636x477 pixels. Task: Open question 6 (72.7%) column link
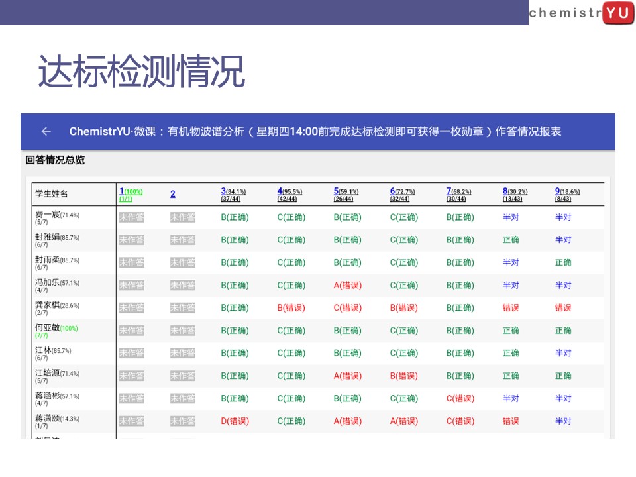402,194
